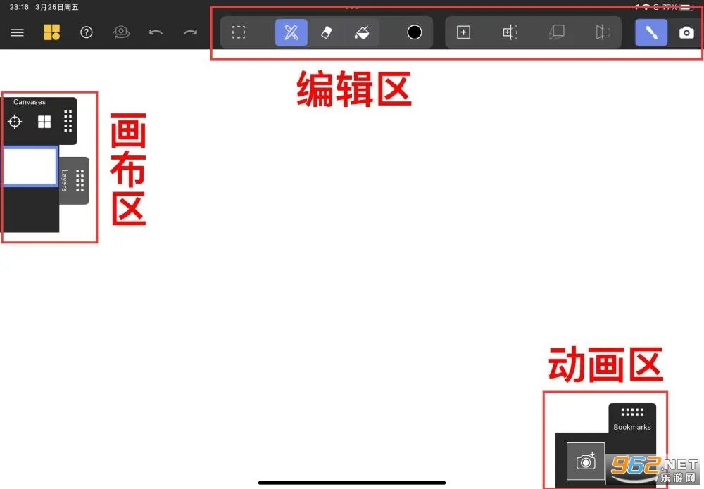Screen dimensions: 704x489
Task: Open the hamburger main menu
Action: tap(18, 32)
